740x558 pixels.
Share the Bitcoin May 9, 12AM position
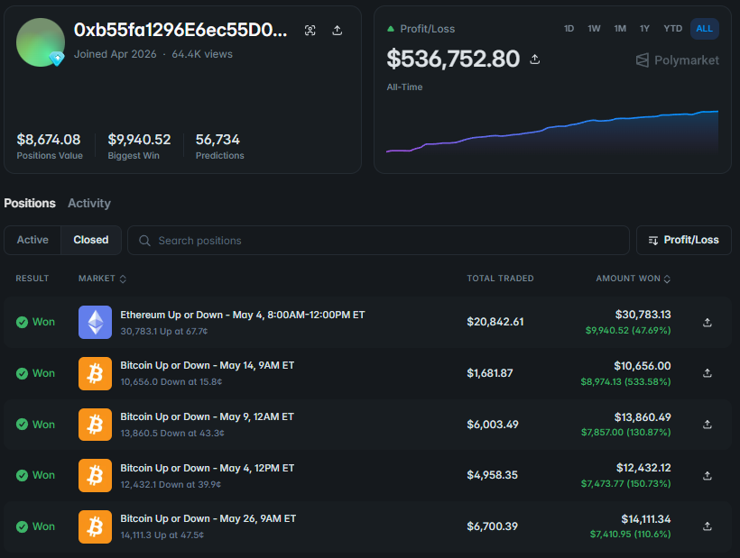(707, 425)
